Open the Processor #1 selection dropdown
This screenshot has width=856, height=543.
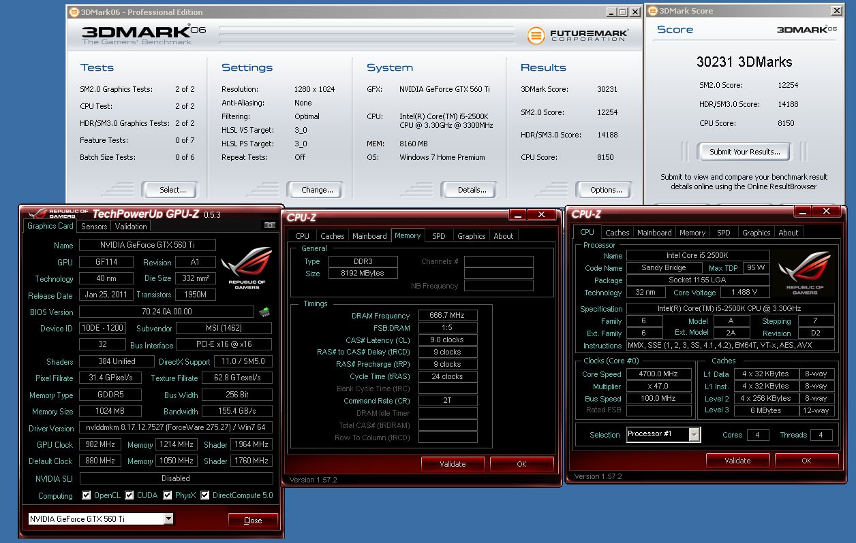click(694, 435)
